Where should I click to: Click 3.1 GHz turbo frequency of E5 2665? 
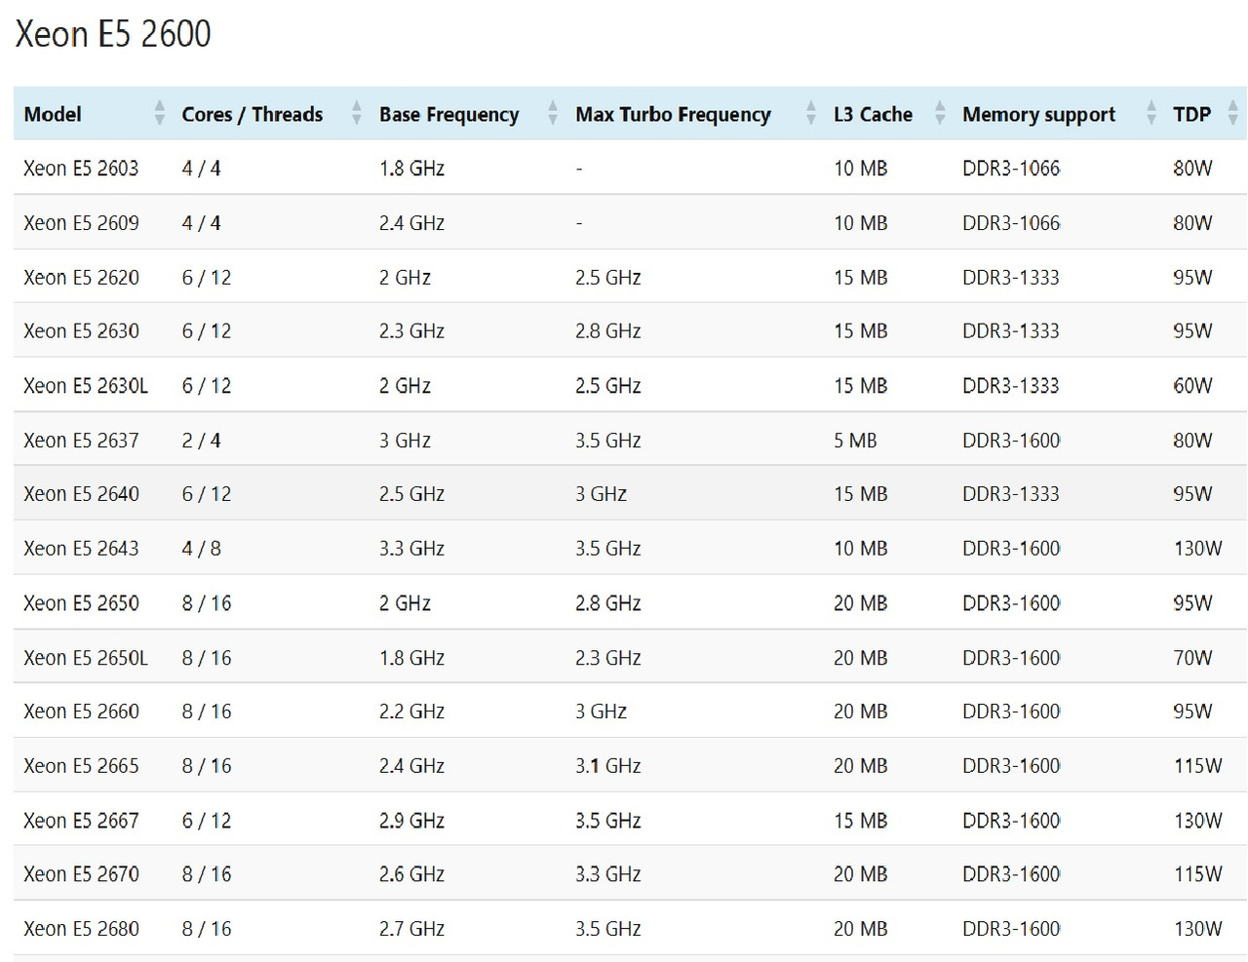coord(608,765)
